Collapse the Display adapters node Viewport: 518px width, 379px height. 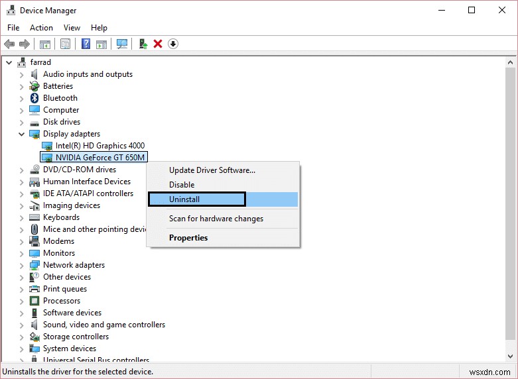point(21,134)
